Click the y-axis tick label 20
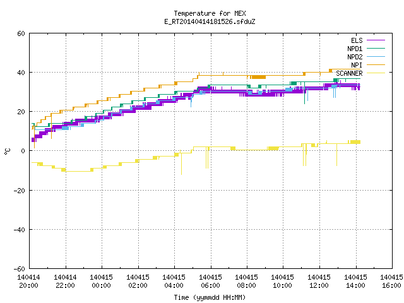This screenshot has width=404, height=303. (21, 112)
